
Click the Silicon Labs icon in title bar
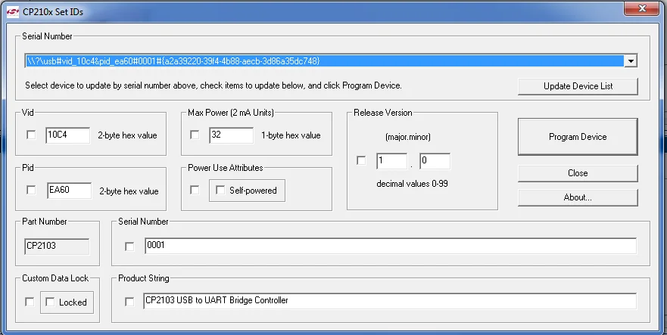tap(12, 11)
